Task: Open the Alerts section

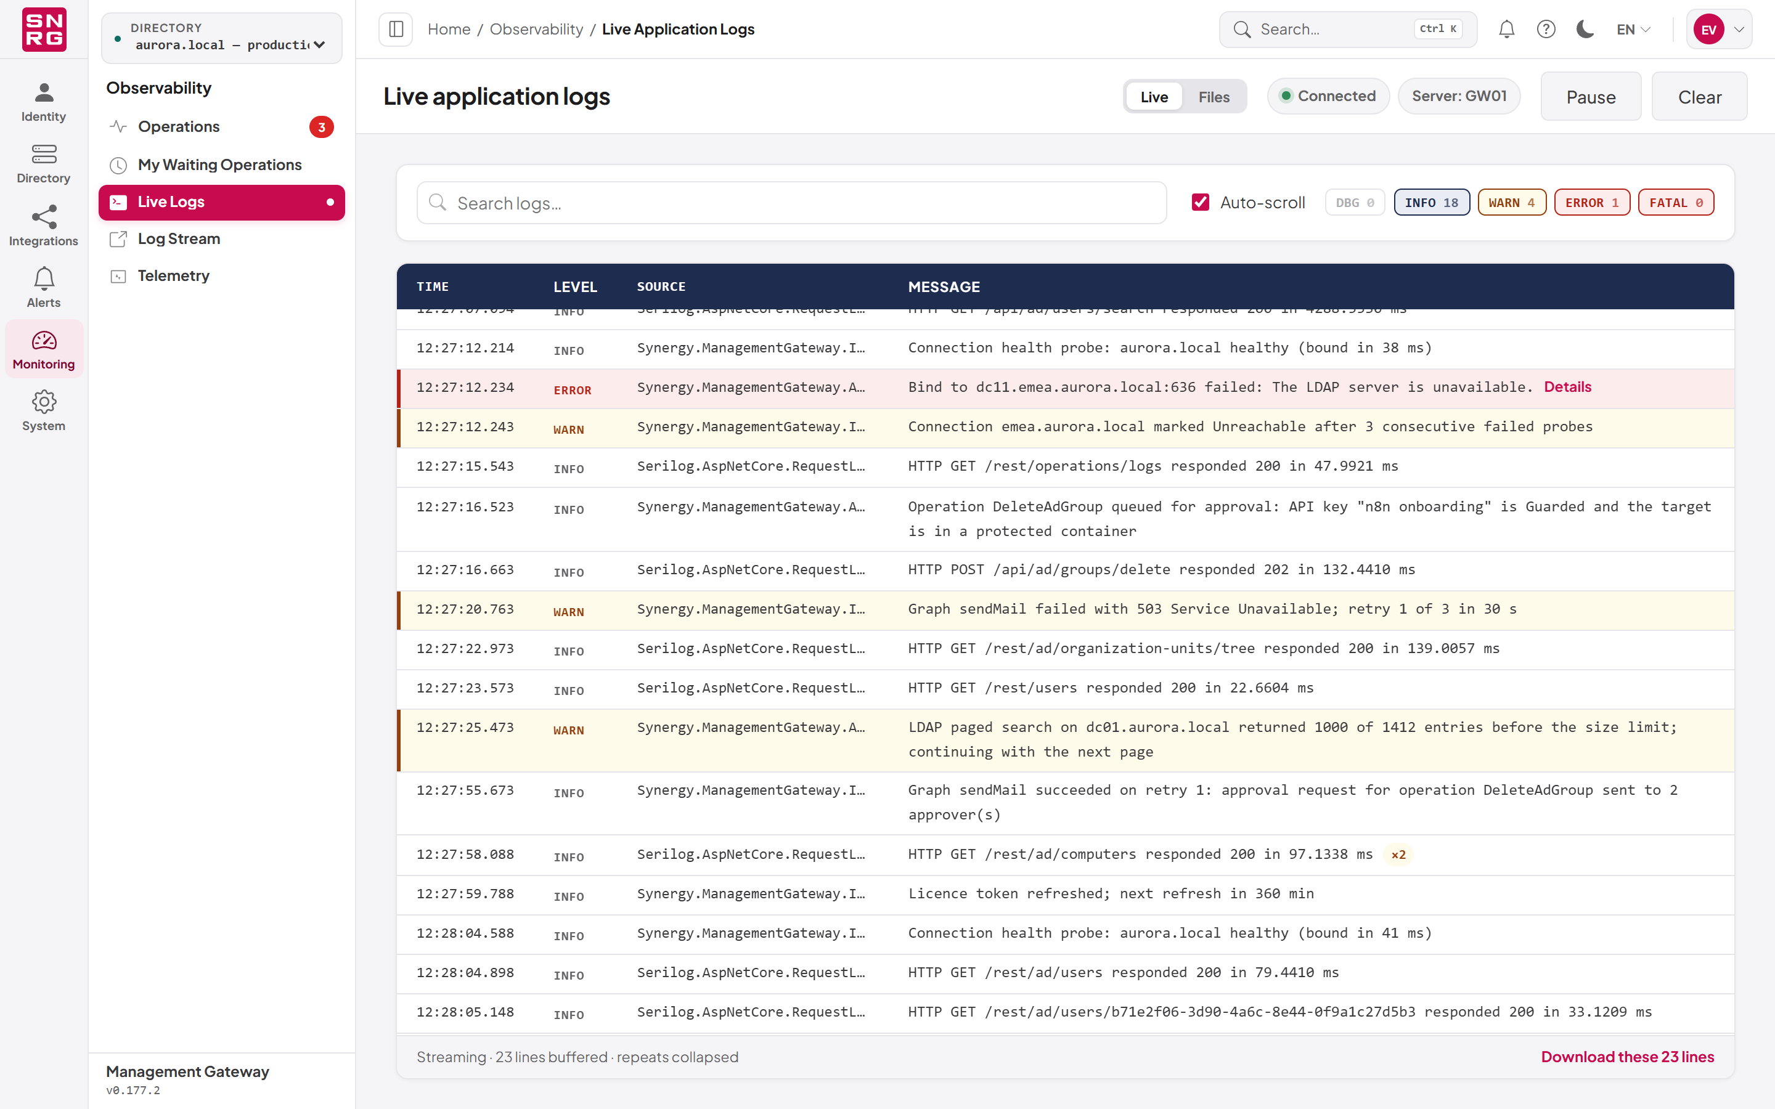Action: tap(43, 288)
